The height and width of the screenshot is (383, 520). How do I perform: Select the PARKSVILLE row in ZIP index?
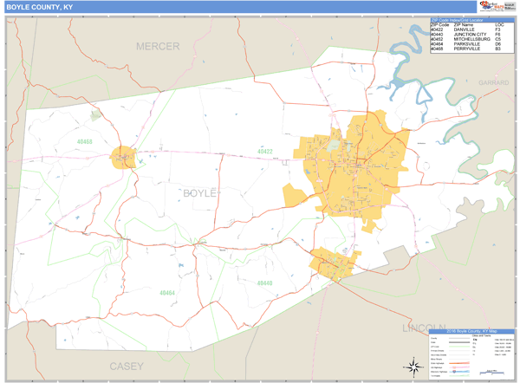[472, 44]
